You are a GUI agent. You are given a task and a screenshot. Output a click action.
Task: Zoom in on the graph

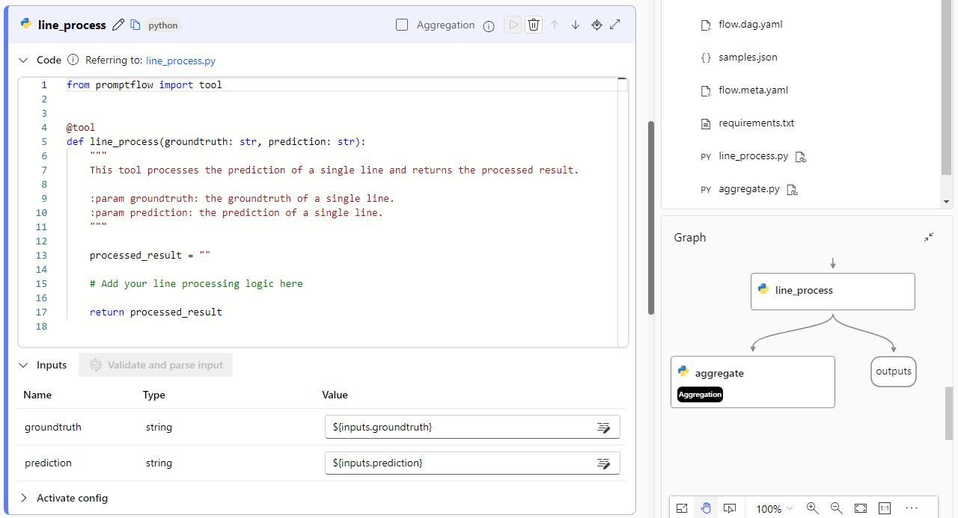click(x=813, y=508)
